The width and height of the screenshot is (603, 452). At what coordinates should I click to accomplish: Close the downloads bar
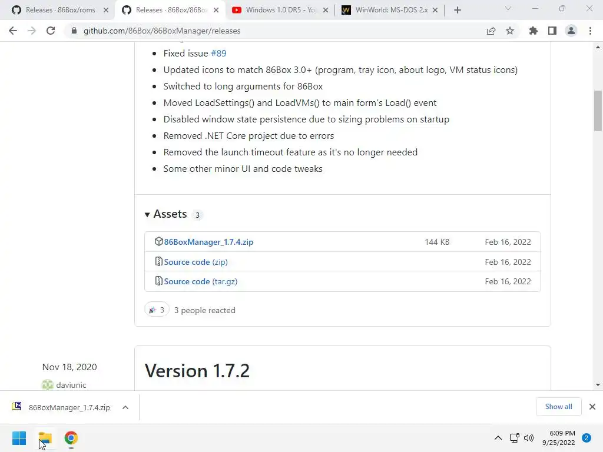point(592,407)
